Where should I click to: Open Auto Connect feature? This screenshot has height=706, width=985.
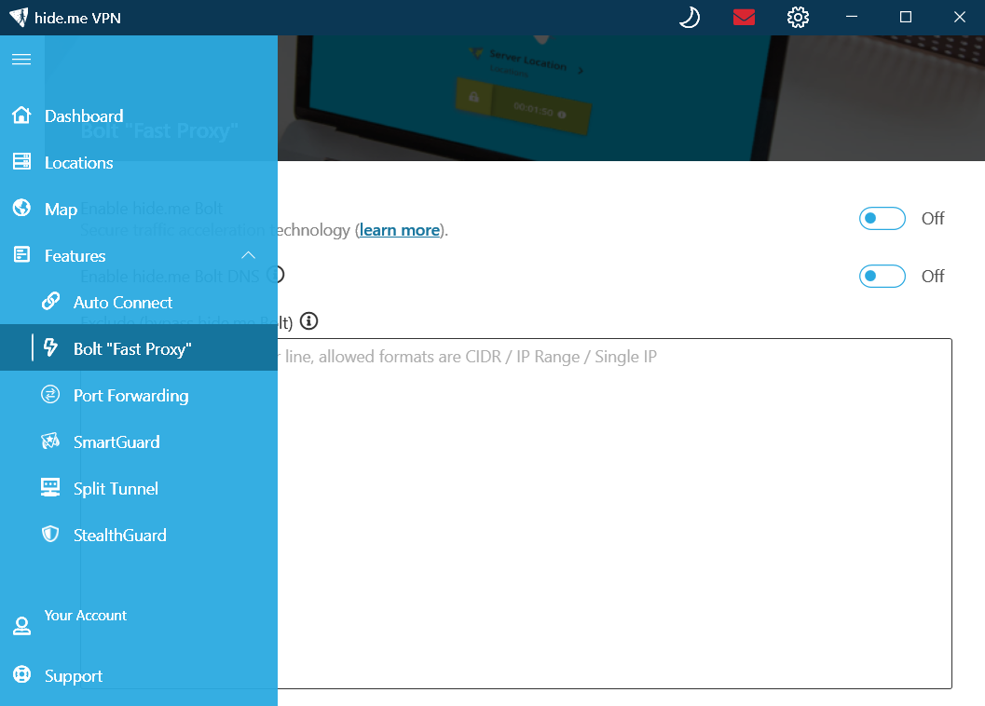point(139,302)
